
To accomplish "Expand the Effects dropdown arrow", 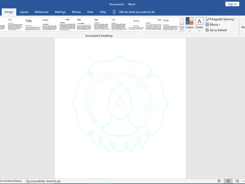I will click(x=220, y=25).
